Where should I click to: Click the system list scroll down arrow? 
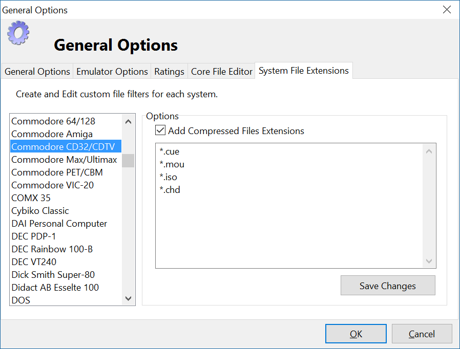coord(128,298)
